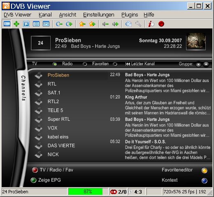Open the Hilfe menu
The image size is (214, 197).
coord(149,15)
